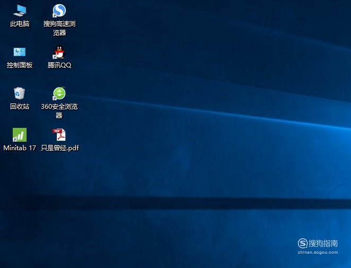Click the label text "控制面板"
The height and width of the screenshot is (268, 351).
(x=20, y=65)
